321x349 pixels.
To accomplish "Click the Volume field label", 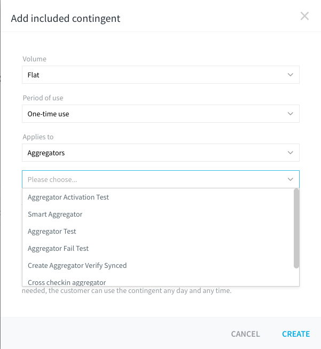I will click(35, 59).
